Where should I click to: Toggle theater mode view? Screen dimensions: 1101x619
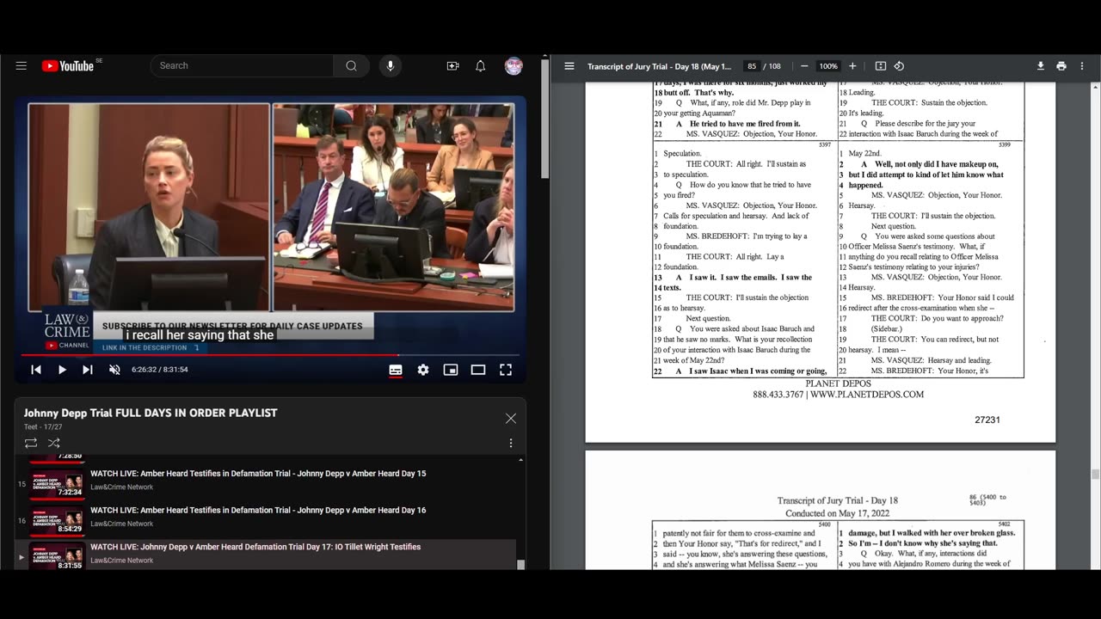pyautogui.click(x=478, y=370)
